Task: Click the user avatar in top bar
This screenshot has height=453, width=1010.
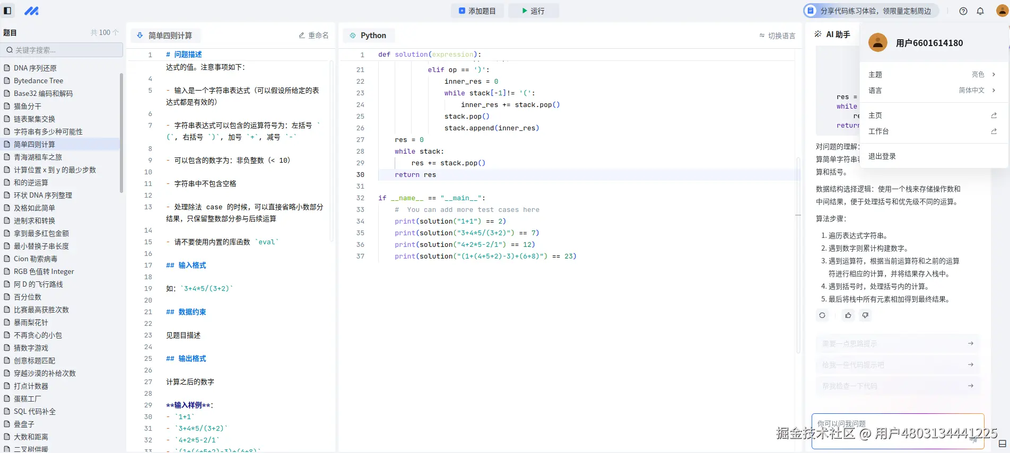Action: (1002, 11)
